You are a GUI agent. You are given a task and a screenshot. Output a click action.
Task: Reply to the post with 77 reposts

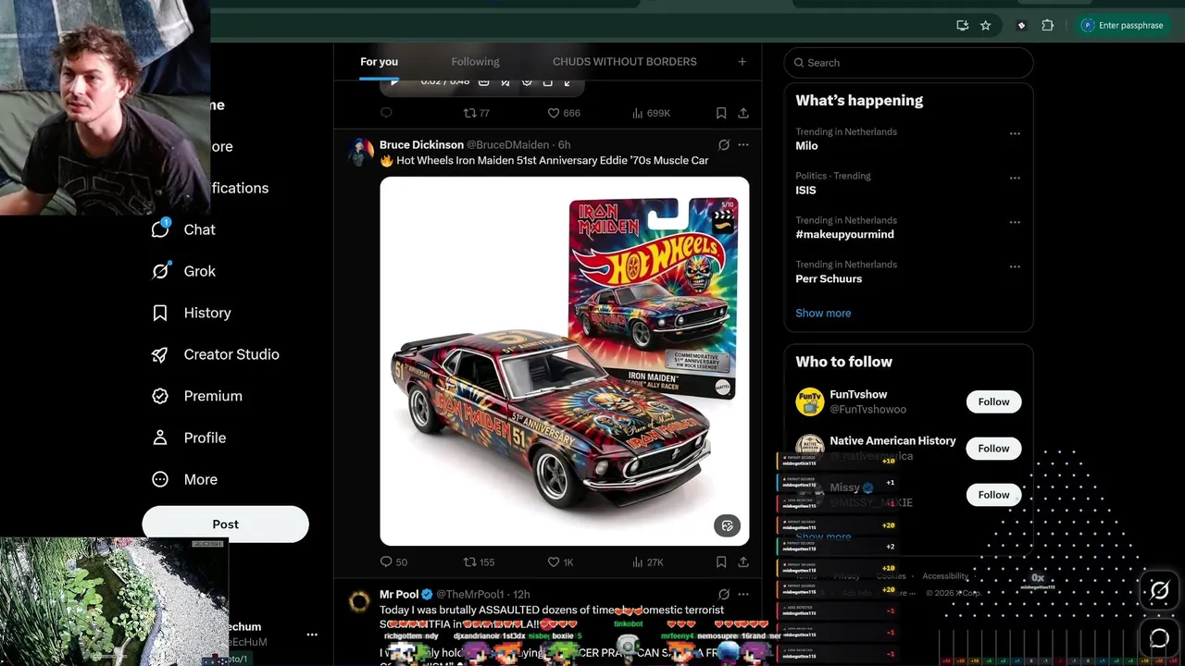click(386, 113)
